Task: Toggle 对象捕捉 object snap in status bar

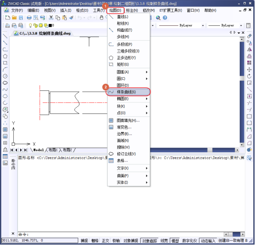Action: click(131, 240)
